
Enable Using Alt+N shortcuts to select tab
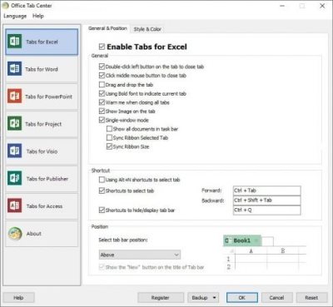[102, 180]
